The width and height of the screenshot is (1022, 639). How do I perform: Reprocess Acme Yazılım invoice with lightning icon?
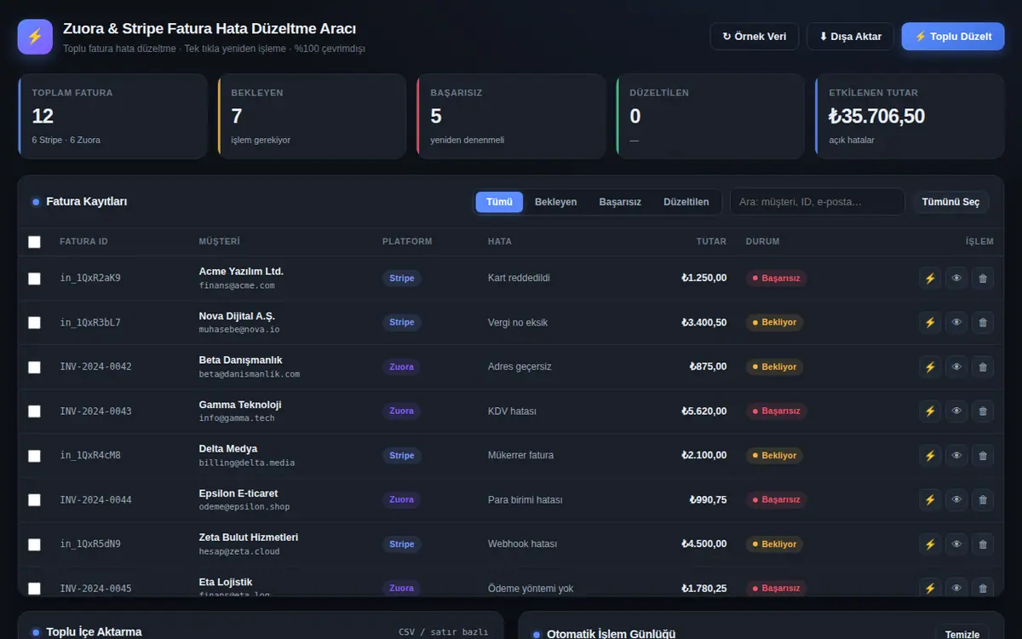(x=930, y=278)
